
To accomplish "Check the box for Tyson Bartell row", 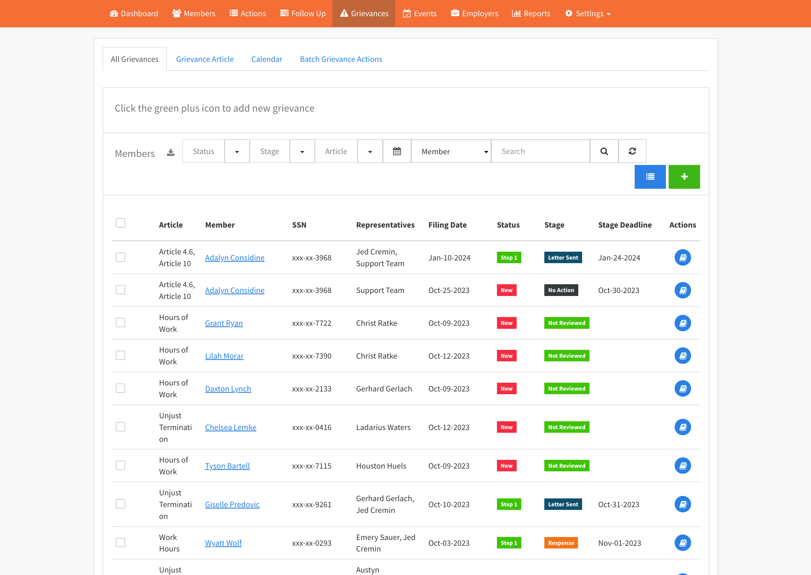I will 120,465.
